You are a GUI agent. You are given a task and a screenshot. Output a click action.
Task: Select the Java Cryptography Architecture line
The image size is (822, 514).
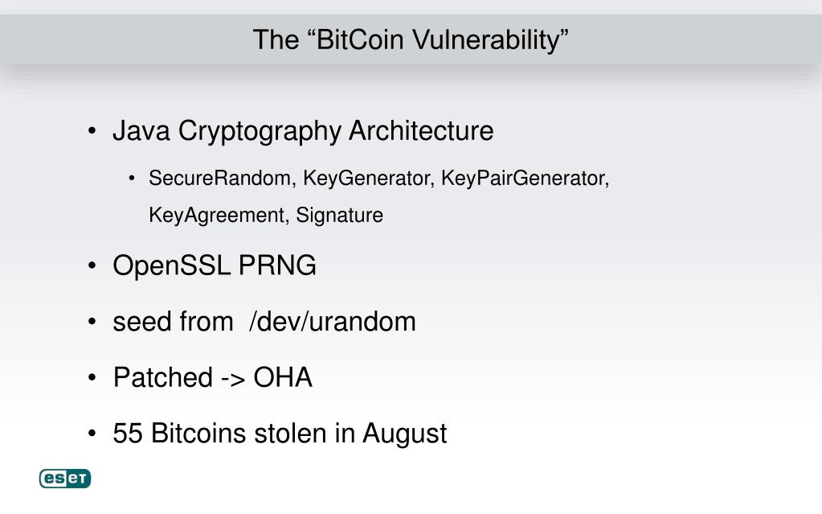[303, 131]
